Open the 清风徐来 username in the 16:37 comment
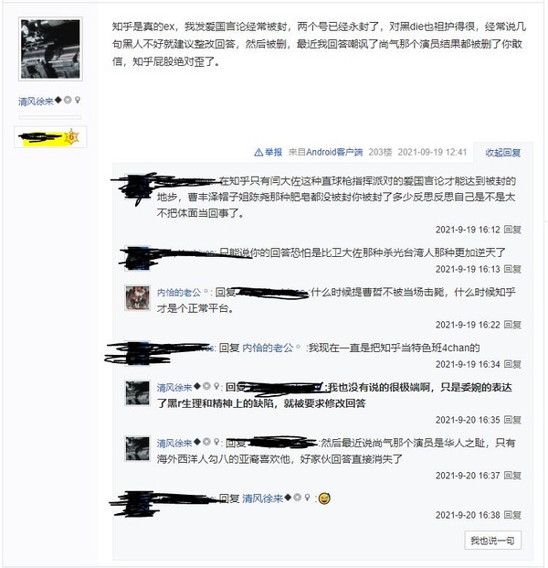The height and width of the screenshot is (568, 548). pos(174,443)
